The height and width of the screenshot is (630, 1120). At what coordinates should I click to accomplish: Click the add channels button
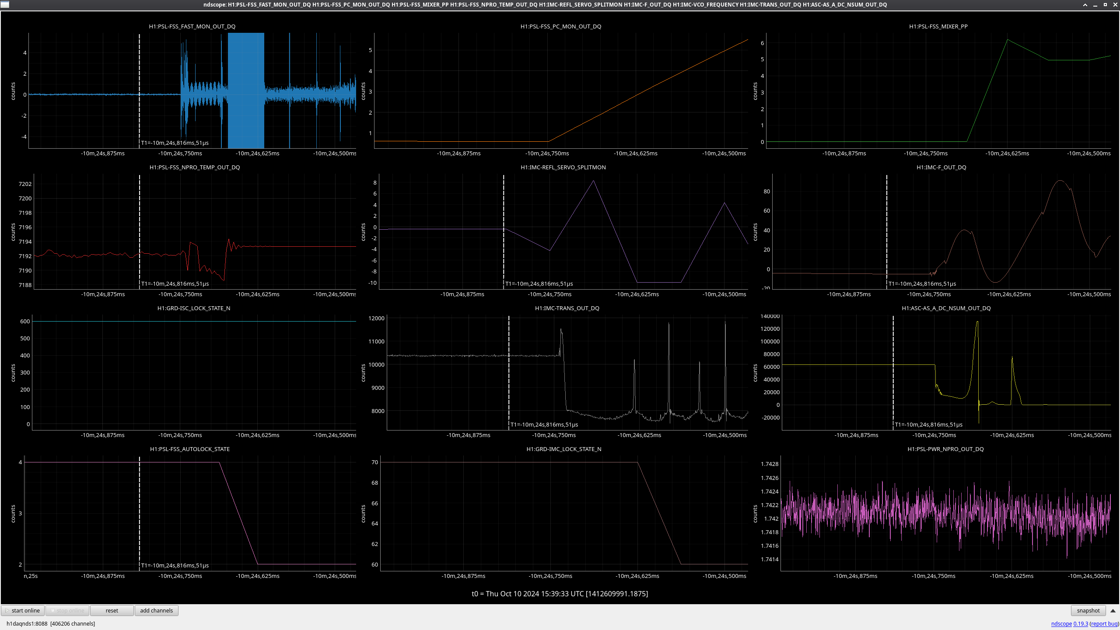coord(156,610)
